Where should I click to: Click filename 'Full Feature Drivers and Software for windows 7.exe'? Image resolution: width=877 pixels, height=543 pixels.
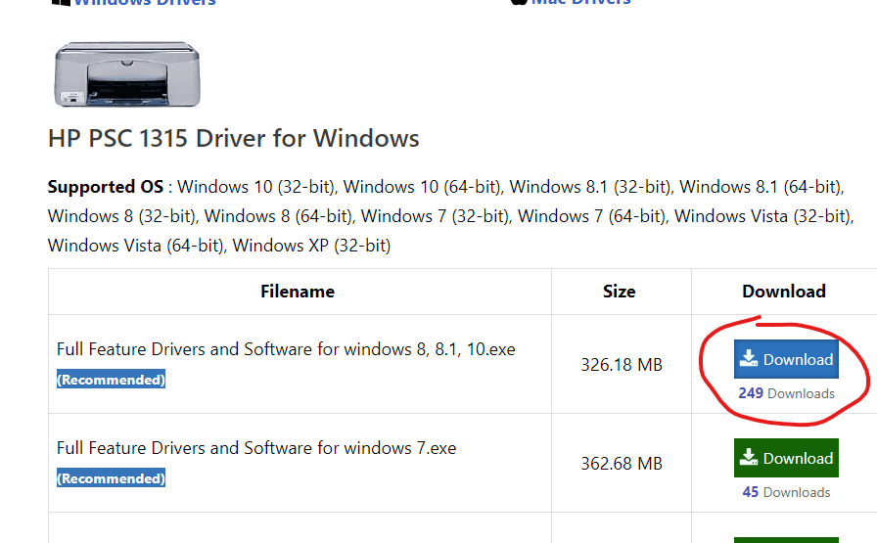(x=256, y=448)
